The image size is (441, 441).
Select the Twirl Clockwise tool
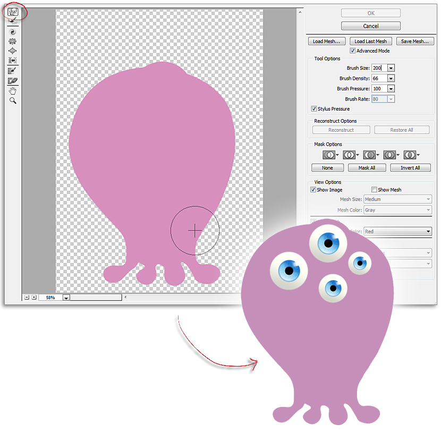[13, 32]
